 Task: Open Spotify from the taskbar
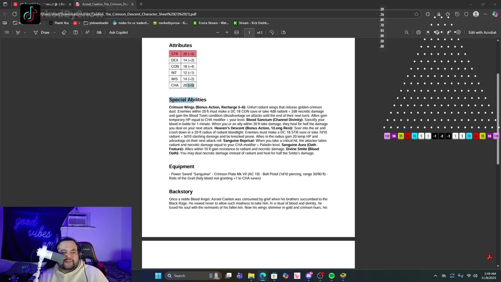tap(332, 276)
